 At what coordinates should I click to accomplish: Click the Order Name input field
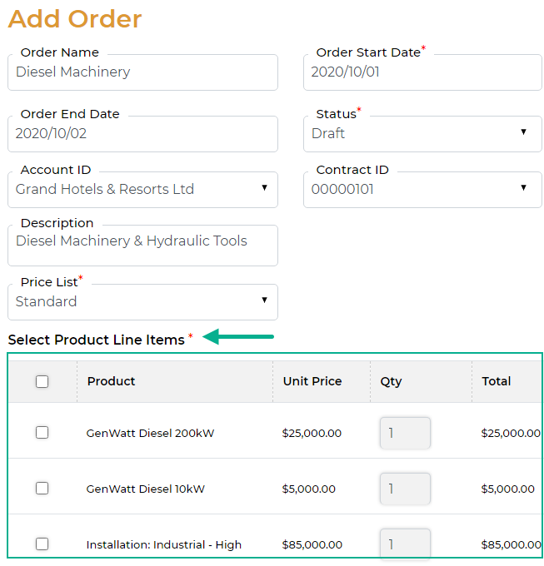pyautogui.click(x=142, y=72)
